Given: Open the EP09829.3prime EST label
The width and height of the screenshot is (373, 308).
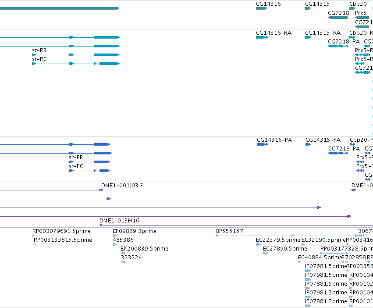Looking at the screenshot, I should click(x=135, y=231).
